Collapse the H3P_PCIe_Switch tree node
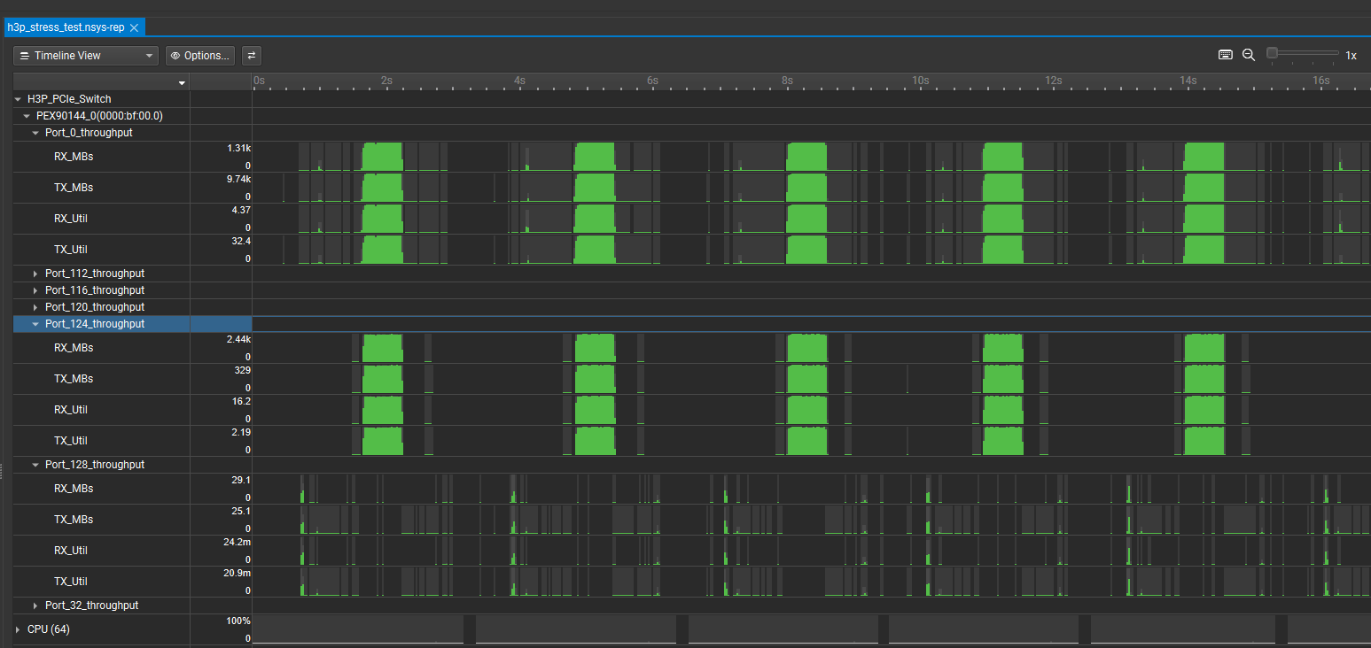Screen dimensions: 1371x648 point(19,99)
